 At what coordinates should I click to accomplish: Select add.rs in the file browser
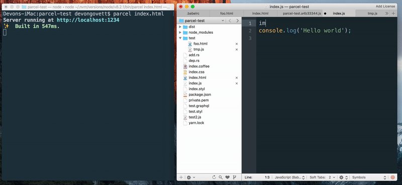coord(194,55)
